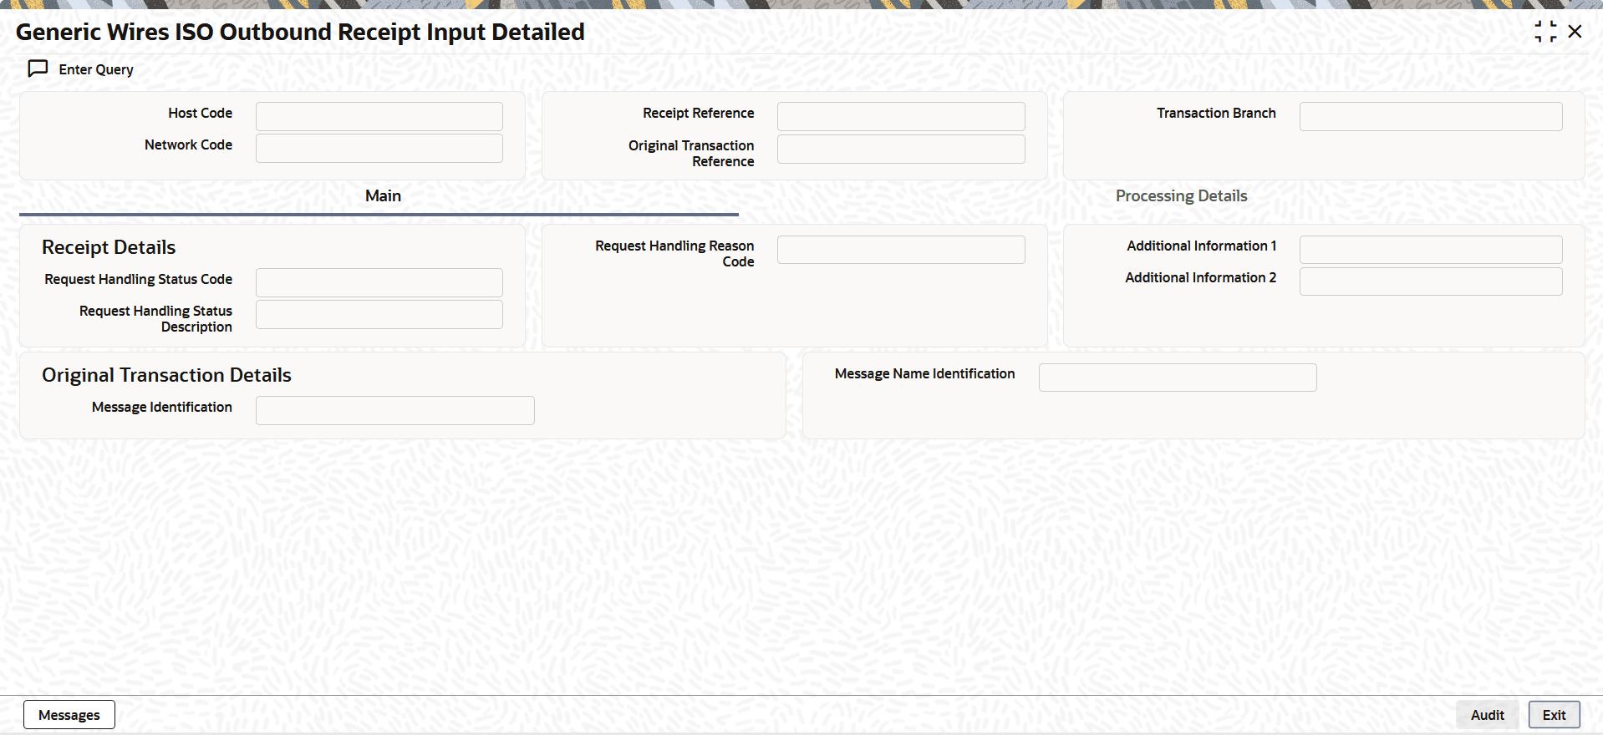This screenshot has height=735, width=1603.
Task: Click the Transaction Branch label
Action: pyautogui.click(x=1216, y=113)
